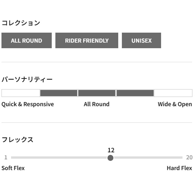Click the slider maximum value 20
The width and height of the screenshot is (196, 196).
(189, 158)
